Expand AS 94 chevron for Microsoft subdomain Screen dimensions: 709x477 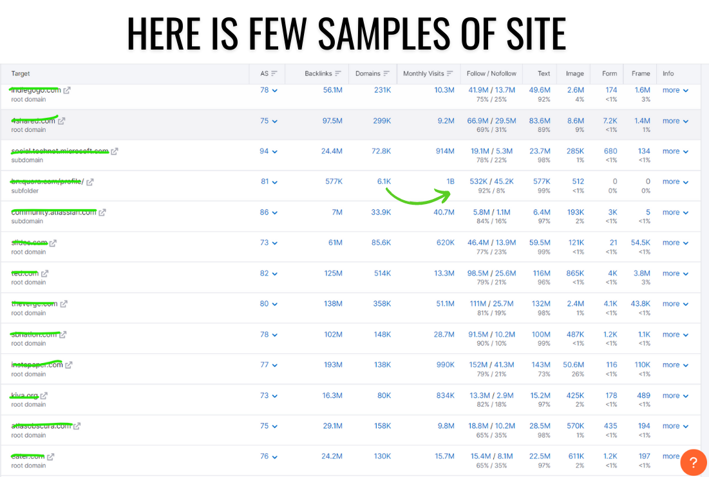[x=275, y=152]
